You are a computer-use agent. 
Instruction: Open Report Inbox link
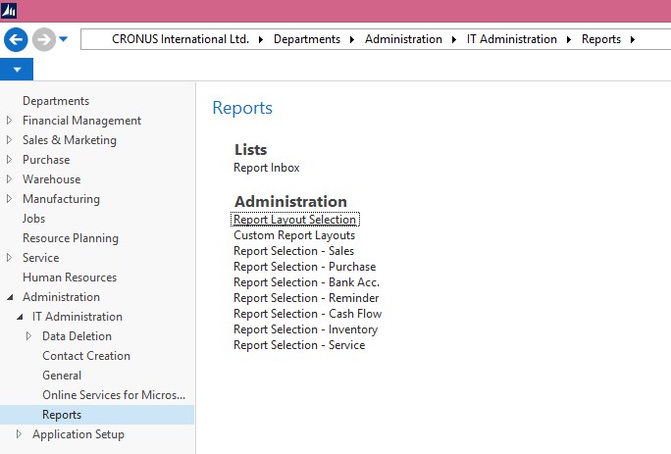(x=266, y=168)
